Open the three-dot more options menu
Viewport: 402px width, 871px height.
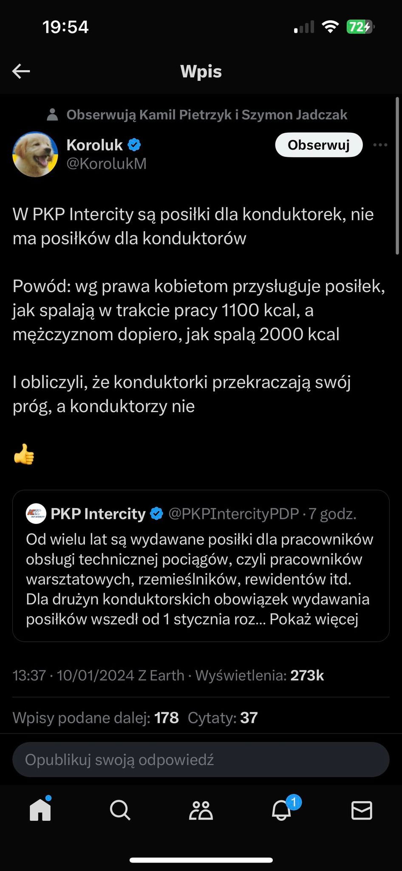pos(380,145)
